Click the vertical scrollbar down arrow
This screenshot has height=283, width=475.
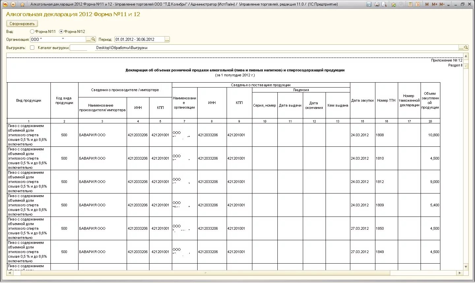(x=466, y=267)
